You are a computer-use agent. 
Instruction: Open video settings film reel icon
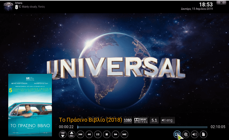click(x=186, y=134)
